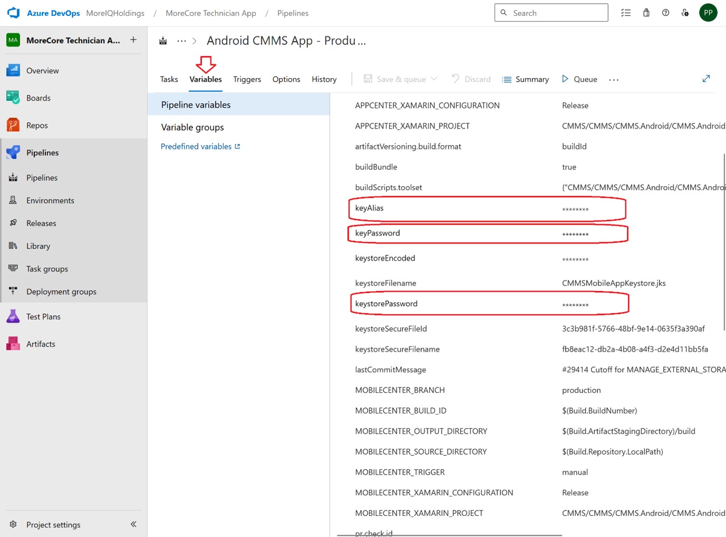Switch to the History tab
The width and height of the screenshot is (726, 537).
pyautogui.click(x=324, y=79)
